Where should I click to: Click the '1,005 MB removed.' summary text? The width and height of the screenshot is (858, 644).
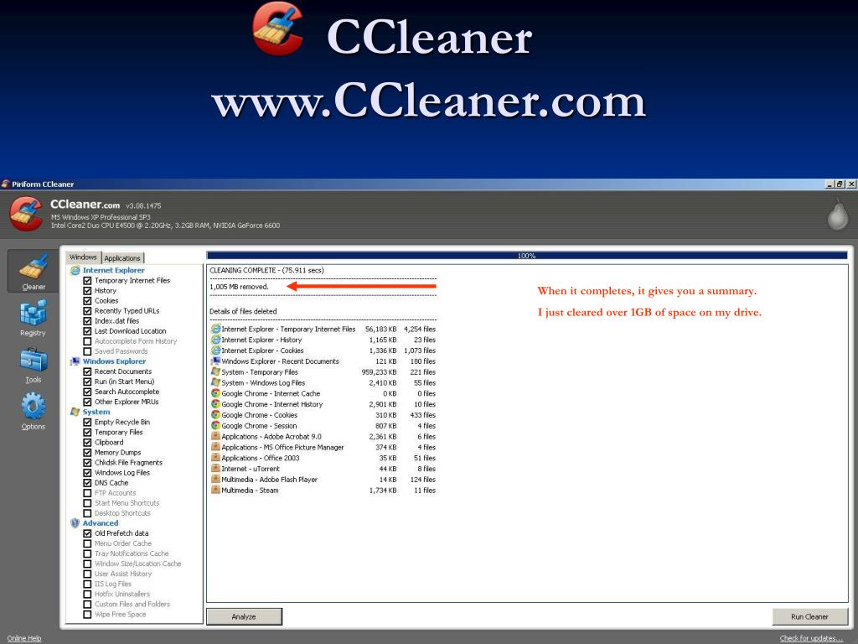[x=239, y=287]
